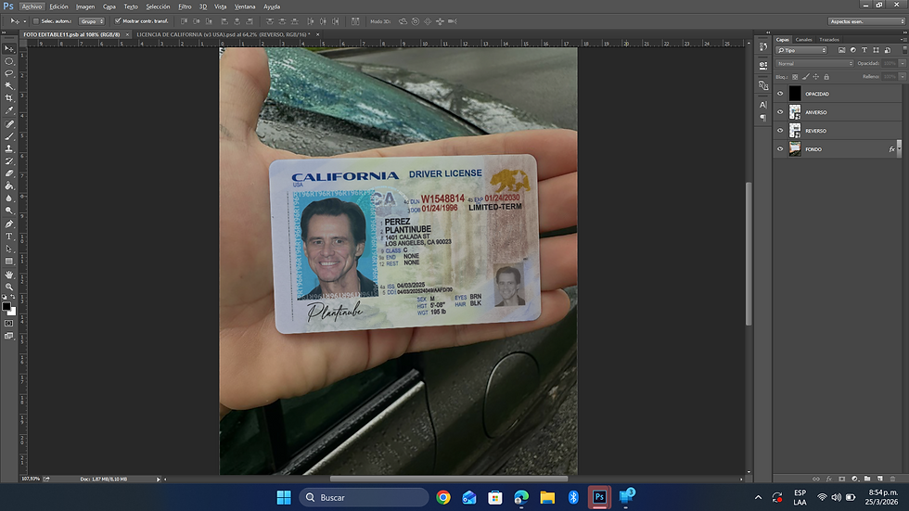Open the Opacidad value dropdown arrow

903,63
